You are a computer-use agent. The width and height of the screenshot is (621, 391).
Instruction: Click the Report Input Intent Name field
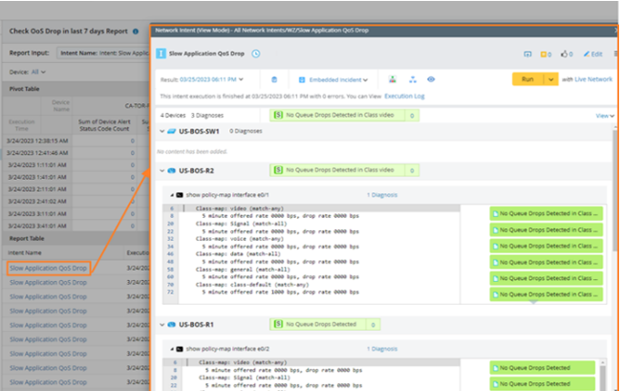click(103, 53)
